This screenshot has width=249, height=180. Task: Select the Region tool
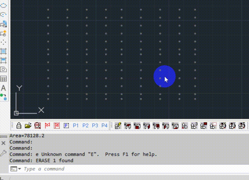3,70
